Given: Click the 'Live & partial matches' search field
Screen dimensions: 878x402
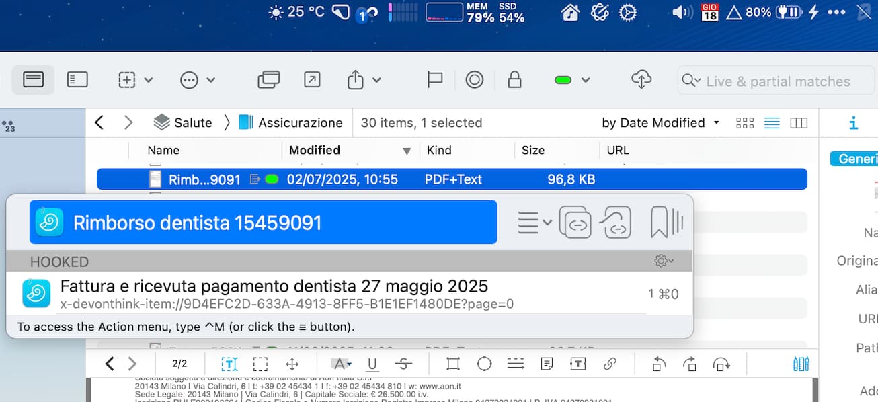Looking at the screenshot, I should pos(778,81).
